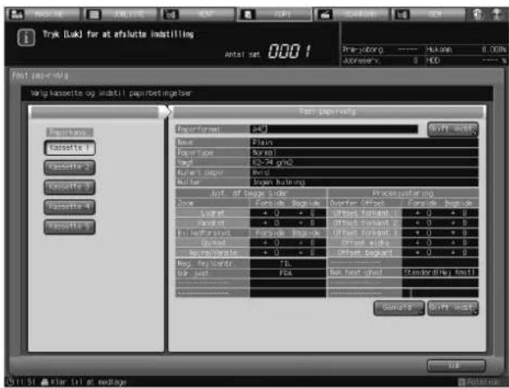
Task: Open the GEM tab
Action: coord(429,14)
